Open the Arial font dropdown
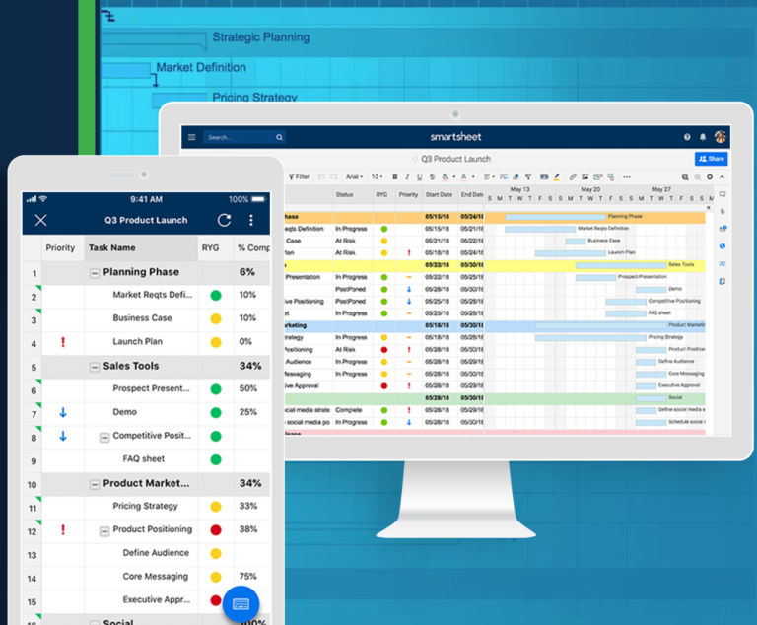 (354, 177)
